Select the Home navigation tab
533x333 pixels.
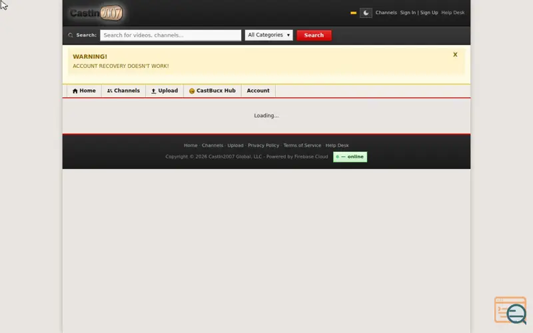click(84, 91)
